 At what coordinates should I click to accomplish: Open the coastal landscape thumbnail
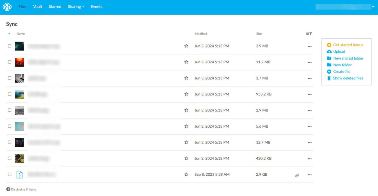coord(19,94)
